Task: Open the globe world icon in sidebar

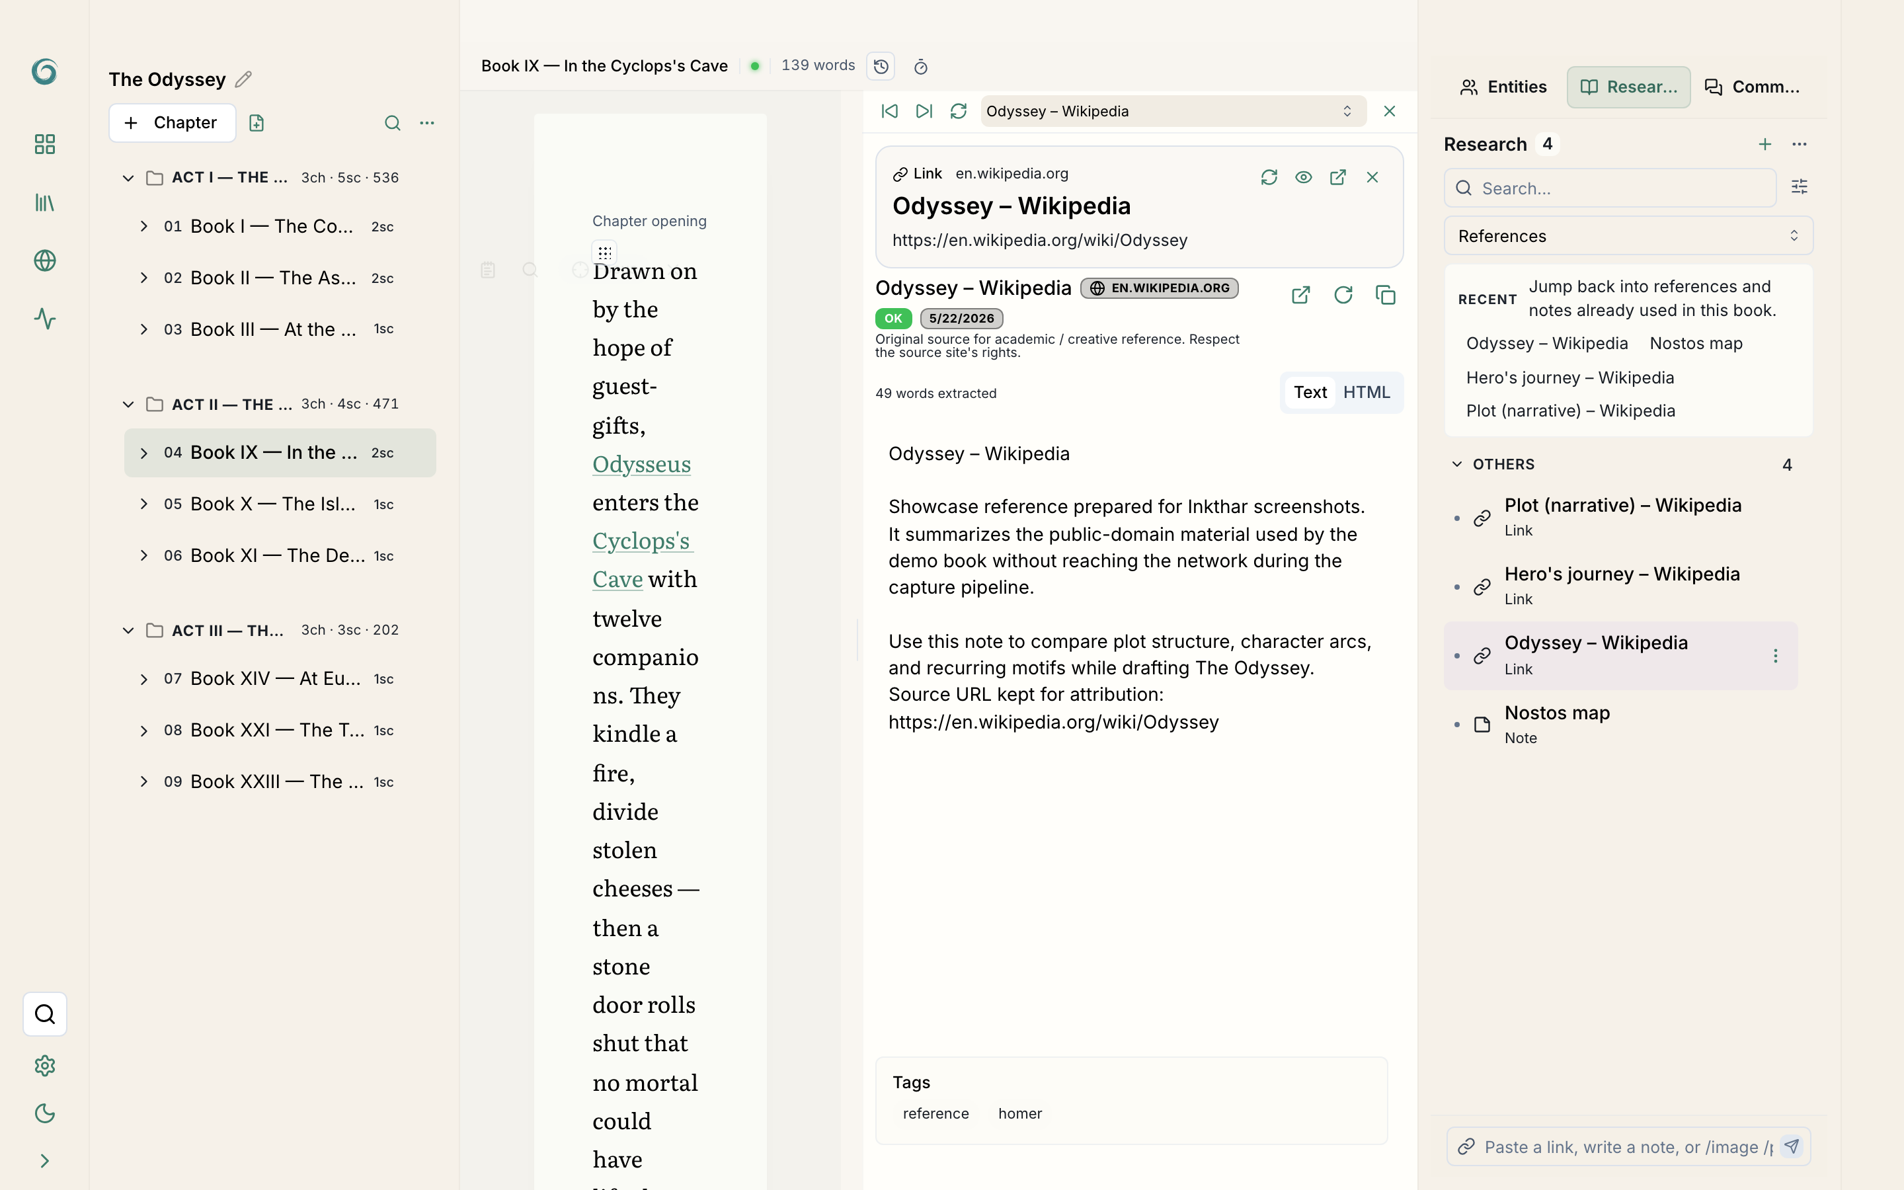Action: pyautogui.click(x=45, y=260)
